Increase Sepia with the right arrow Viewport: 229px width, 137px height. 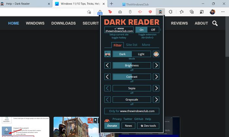tap(156, 88)
